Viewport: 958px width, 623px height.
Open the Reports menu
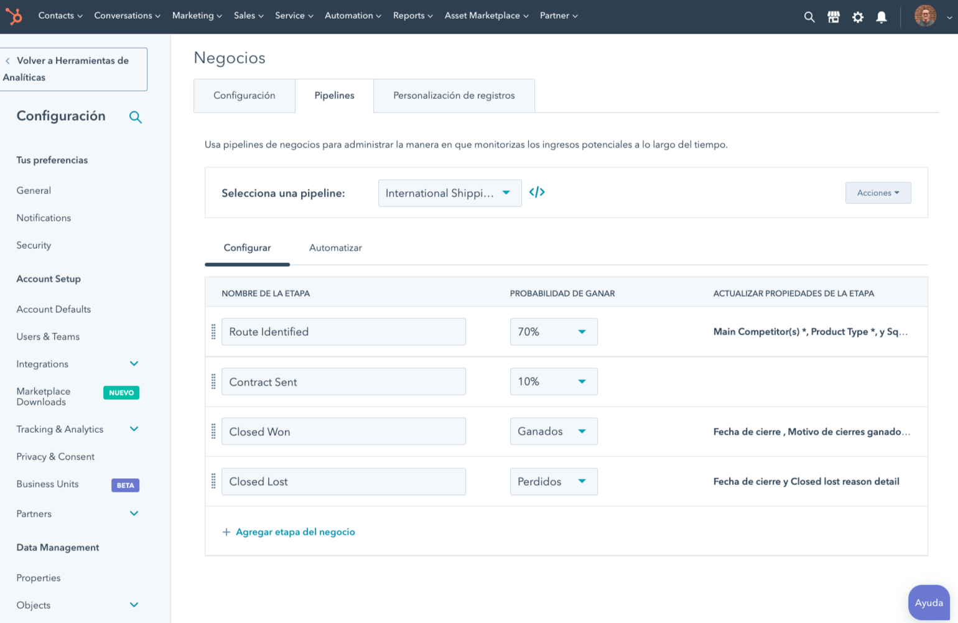point(412,16)
